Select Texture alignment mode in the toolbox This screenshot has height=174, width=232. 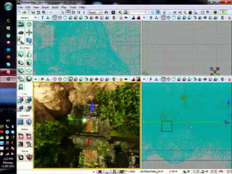[x=29, y=32]
